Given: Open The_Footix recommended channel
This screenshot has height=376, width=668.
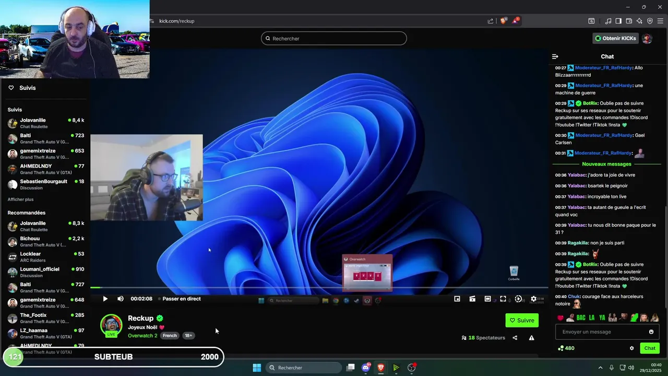Looking at the screenshot, I should pyautogui.click(x=46, y=318).
